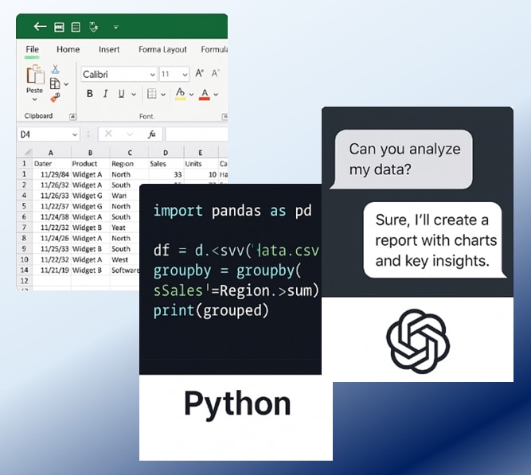Click the 'Dater' header cell
Image resolution: width=531 pixels, height=475 pixels.
point(52,164)
